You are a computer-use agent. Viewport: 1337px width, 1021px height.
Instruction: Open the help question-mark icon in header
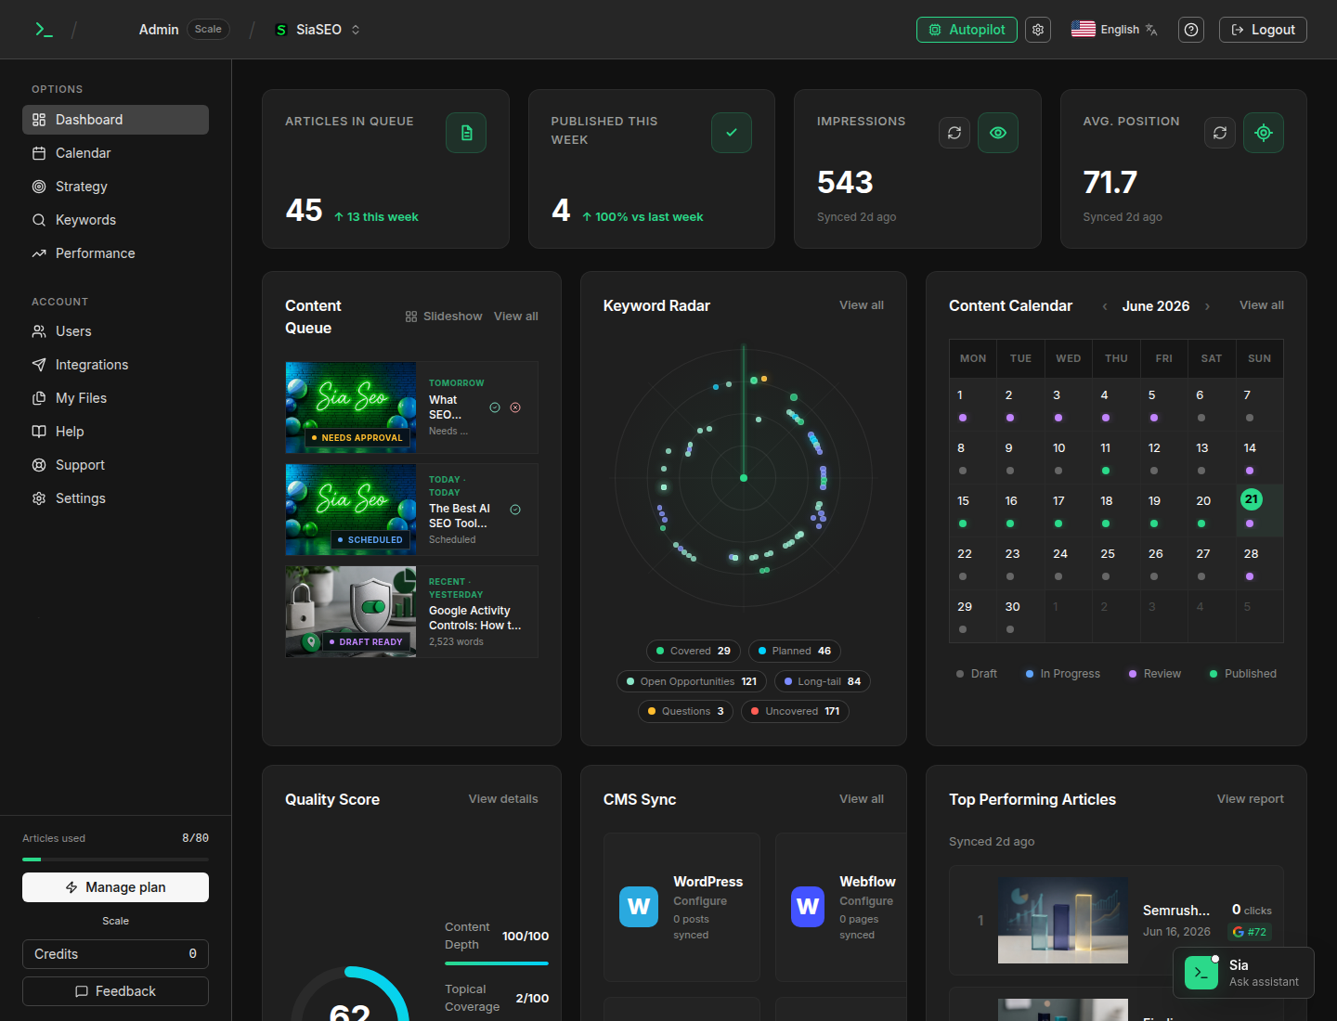[x=1191, y=30]
